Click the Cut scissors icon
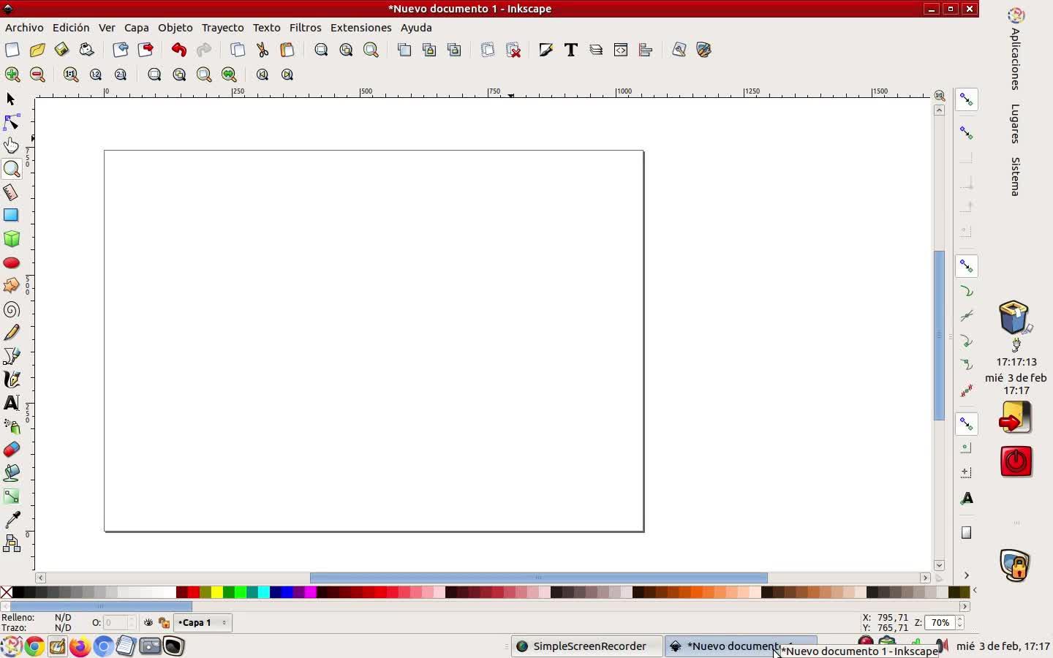The height and width of the screenshot is (658, 1053). tap(263, 50)
